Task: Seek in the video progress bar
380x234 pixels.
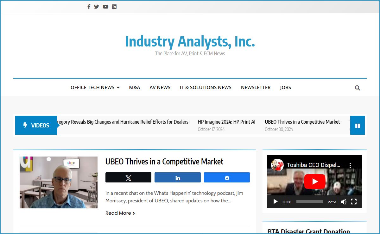Action: pos(309,202)
